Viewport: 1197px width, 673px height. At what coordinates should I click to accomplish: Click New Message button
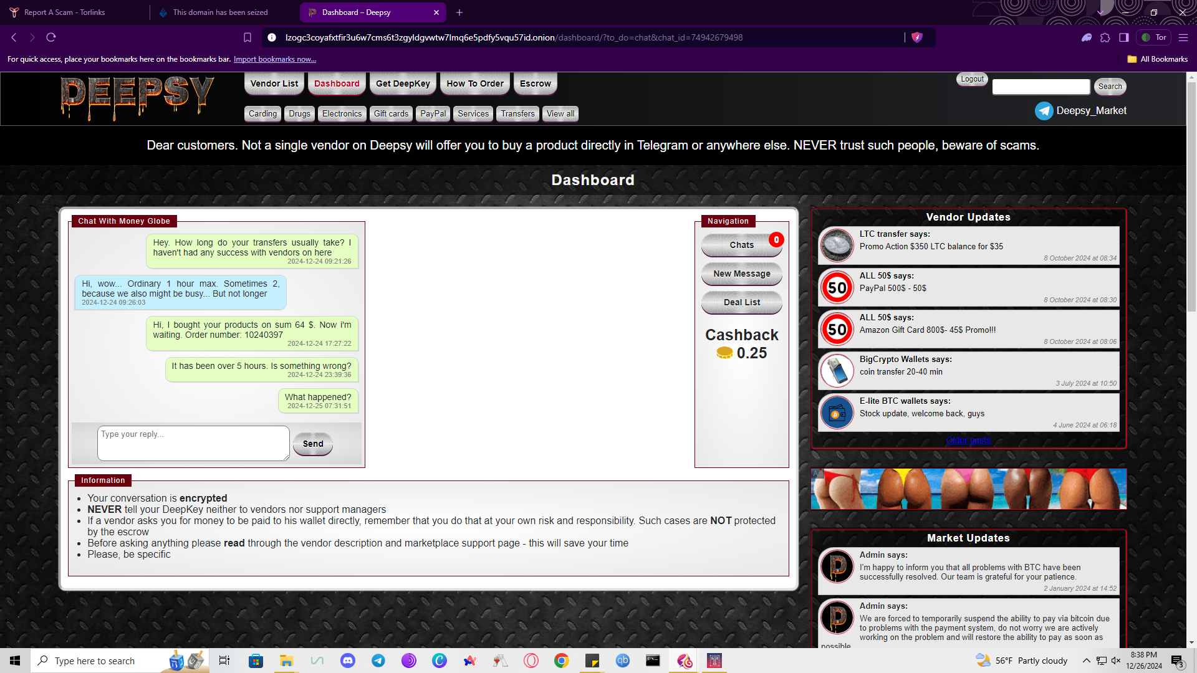pos(742,274)
